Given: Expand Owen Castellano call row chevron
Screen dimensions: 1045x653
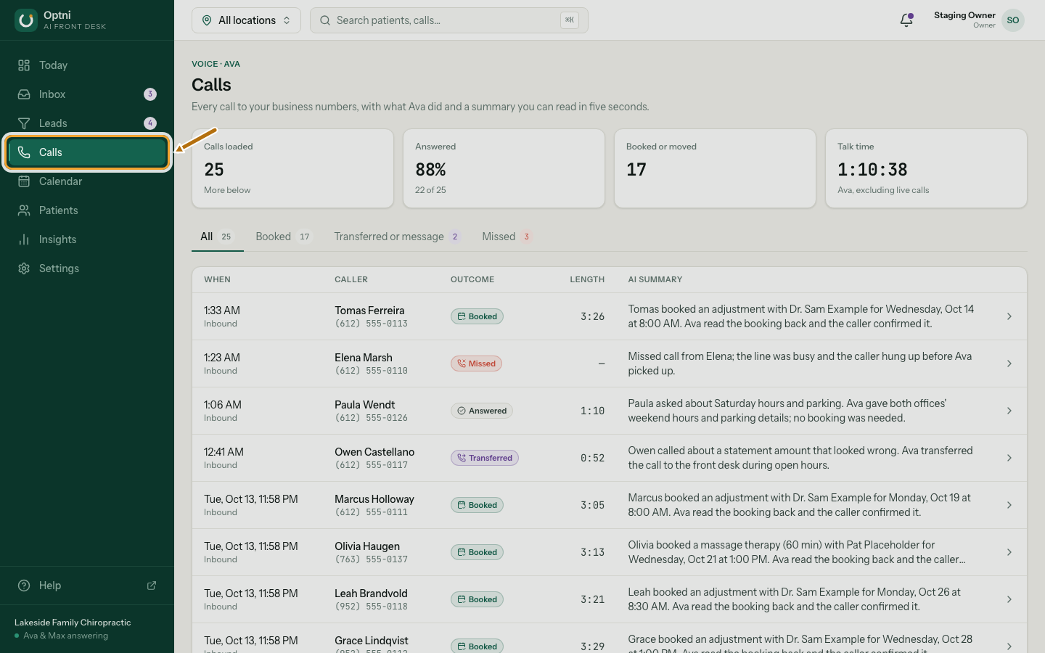Looking at the screenshot, I should 1009,458.
